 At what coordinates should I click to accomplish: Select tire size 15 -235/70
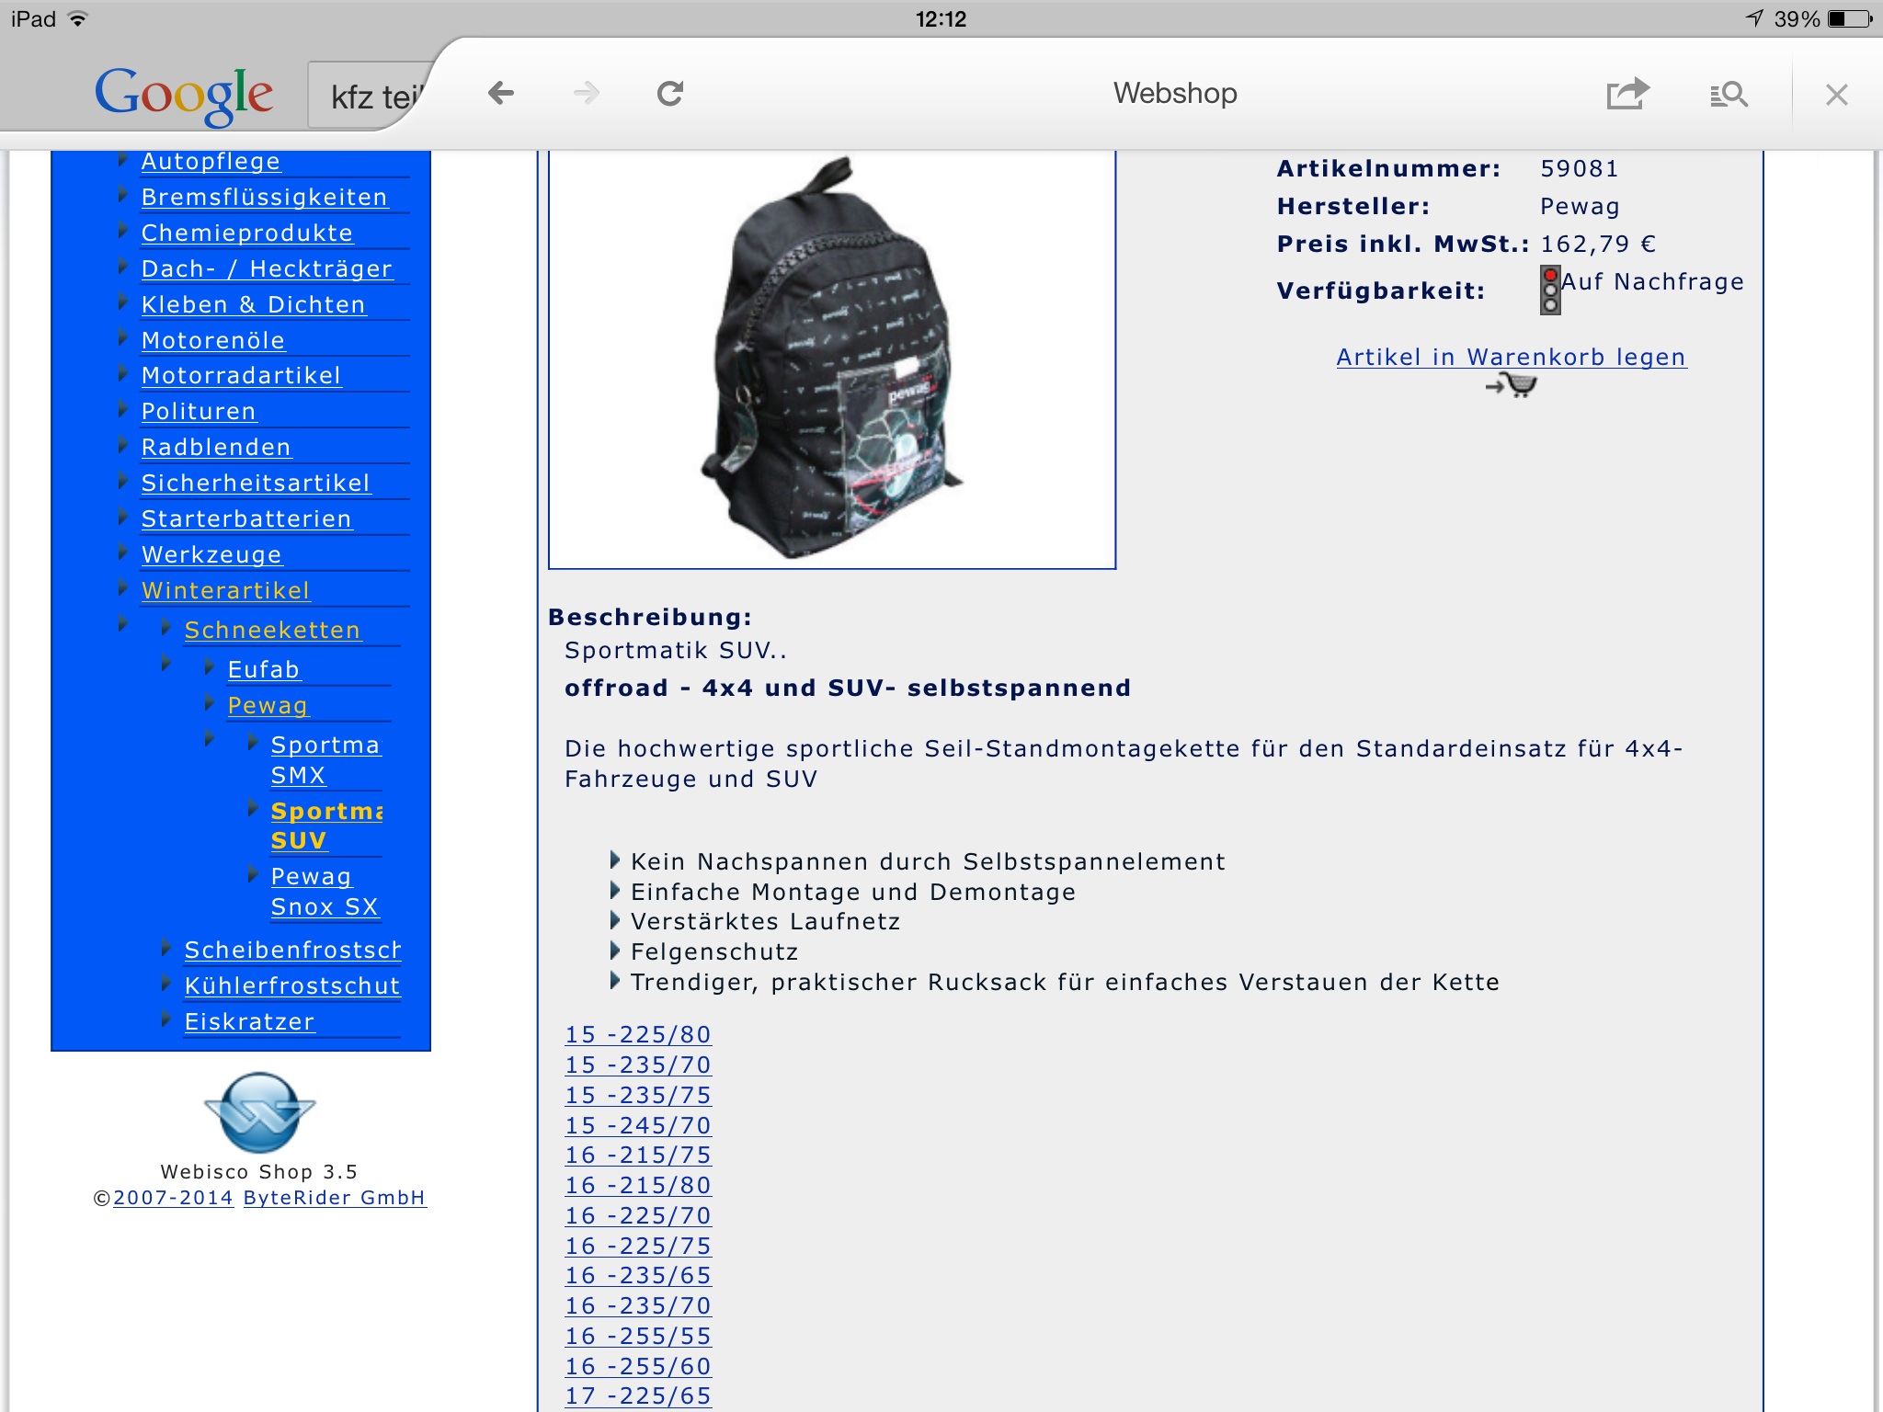pos(638,1065)
